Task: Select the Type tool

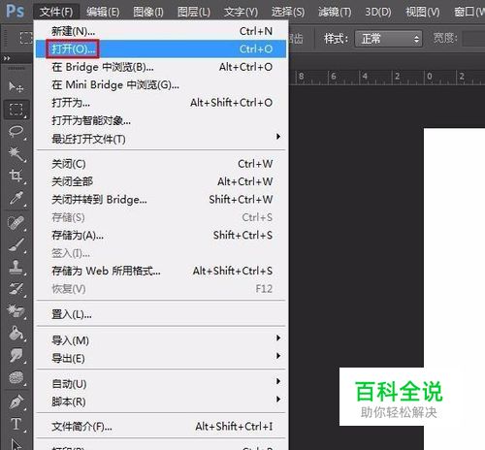Action: coord(16,424)
